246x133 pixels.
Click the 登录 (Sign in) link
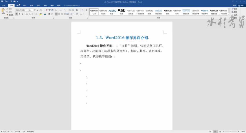234,5
